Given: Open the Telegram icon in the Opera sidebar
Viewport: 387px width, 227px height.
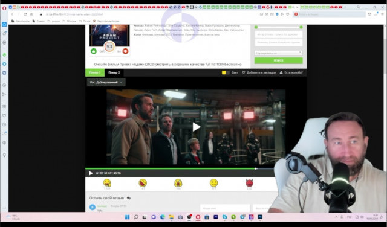Looking at the screenshot, I should [4, 64].
